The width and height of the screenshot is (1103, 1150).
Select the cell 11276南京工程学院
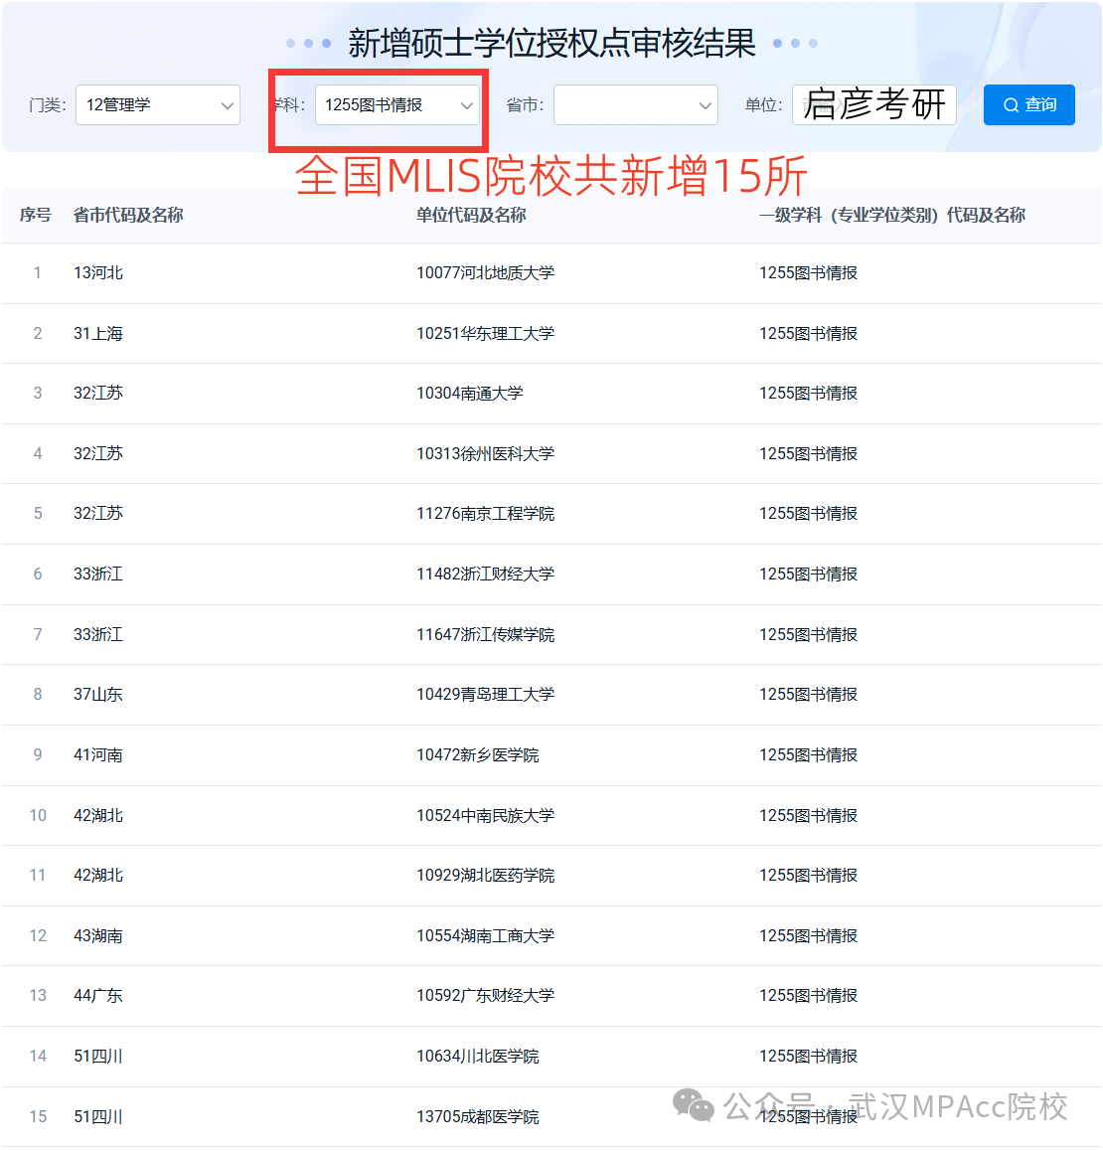click(486, 514)
